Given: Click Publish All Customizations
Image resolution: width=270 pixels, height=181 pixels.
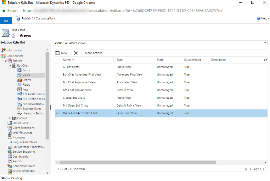Looking at the screenshot, I should [36, 18].
